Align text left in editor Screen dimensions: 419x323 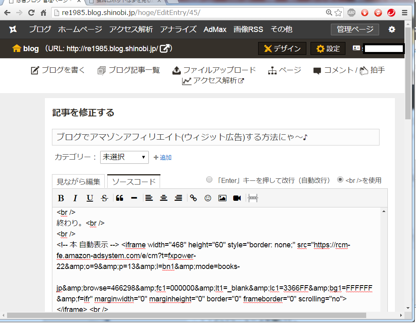tap(149, 198)
